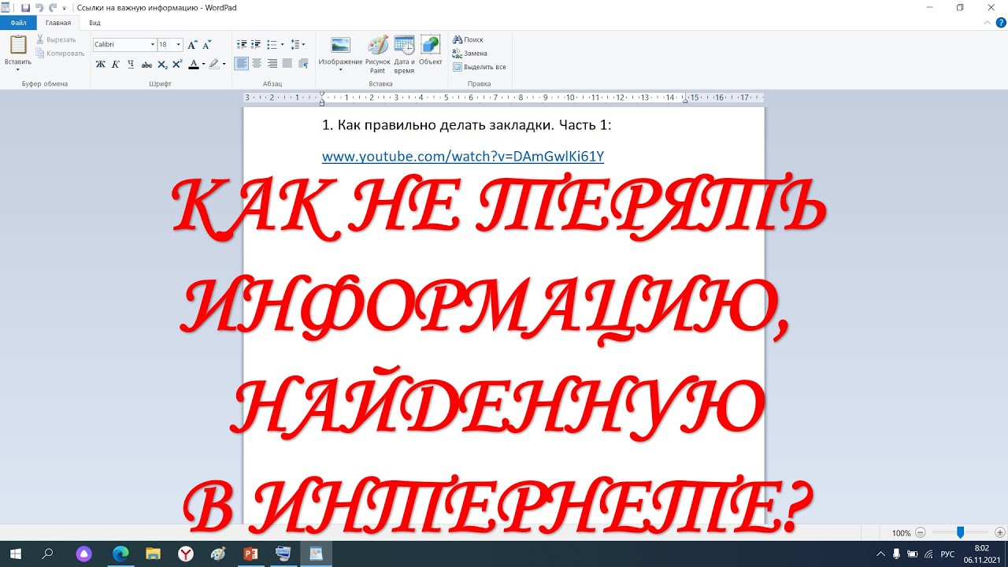Click the zoom slider handle
Viewport: 1008px width, 567px height.
(960, 533)
